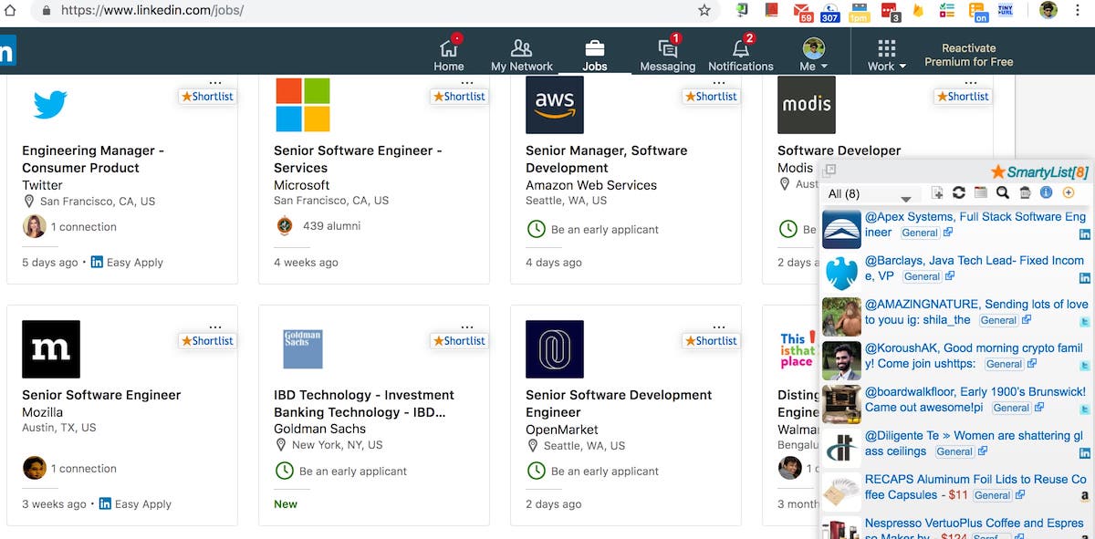Expand the Work apps dropdown
This screenshot has width=1095, height=539.
[x=886, y=55]
